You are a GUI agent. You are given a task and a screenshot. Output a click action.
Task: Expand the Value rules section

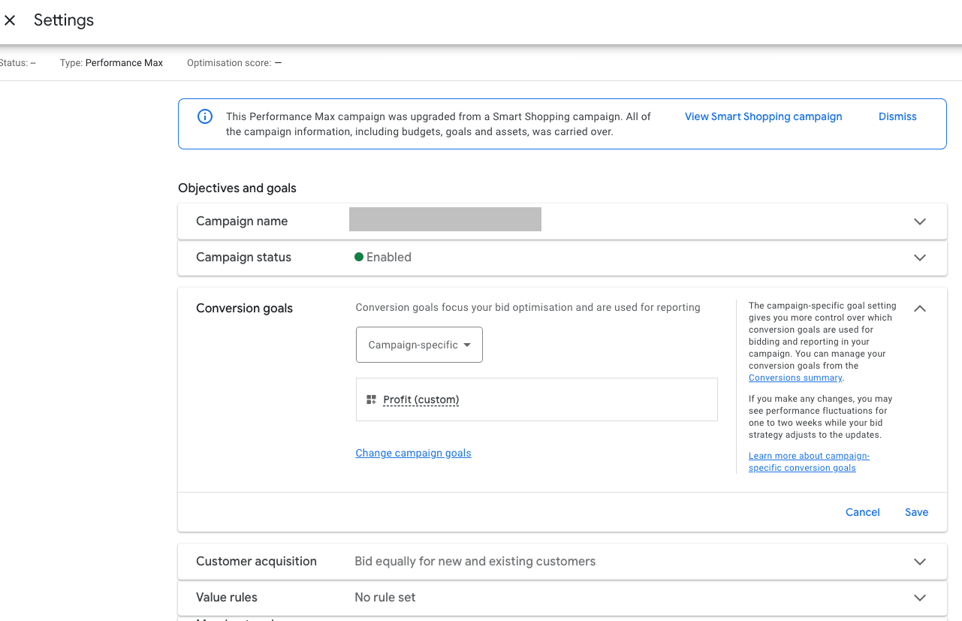pos(920,598)
